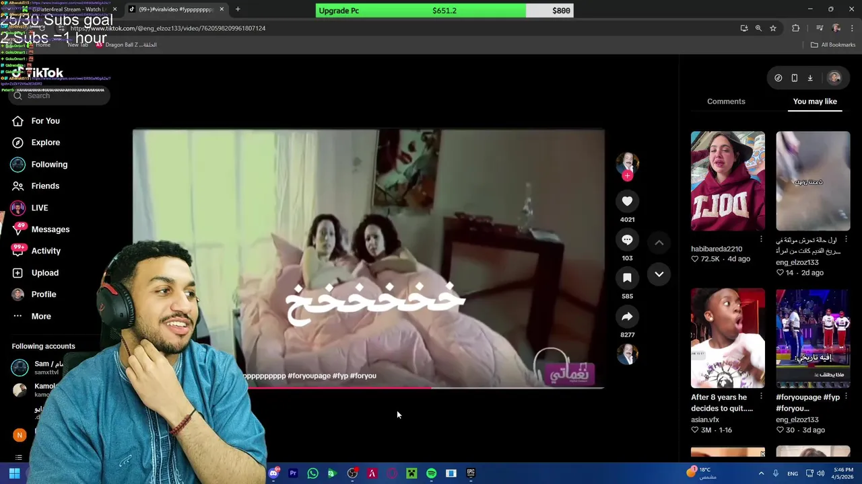Open Following in the sidebar

[x=49, y=164]
